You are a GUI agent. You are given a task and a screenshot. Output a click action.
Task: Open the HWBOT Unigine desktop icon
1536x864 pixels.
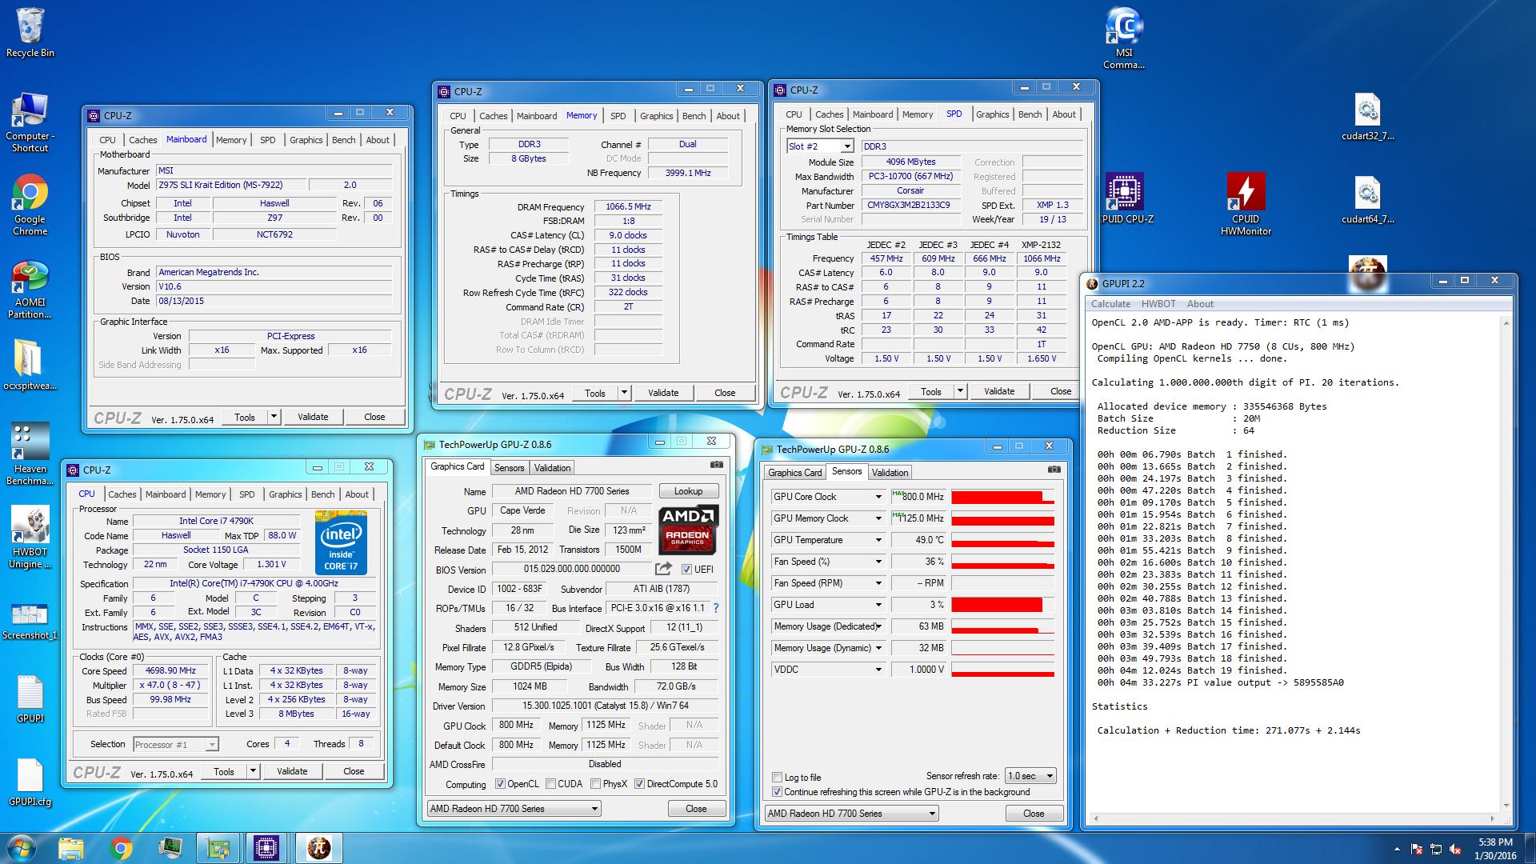tap(30, 538)
